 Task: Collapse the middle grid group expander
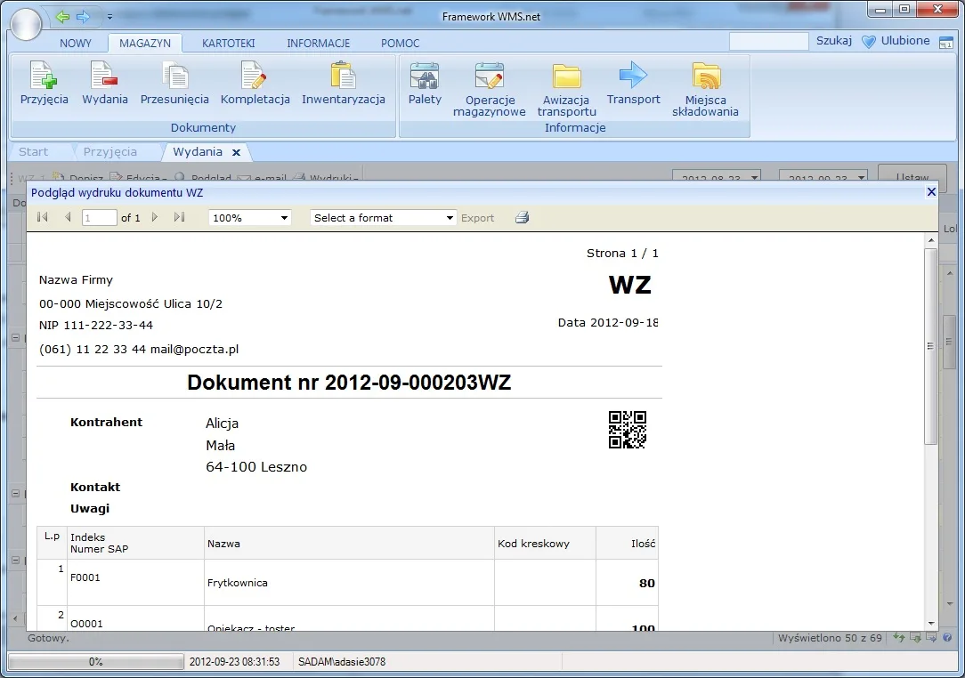pyautogui.click(x=16, y=494)
